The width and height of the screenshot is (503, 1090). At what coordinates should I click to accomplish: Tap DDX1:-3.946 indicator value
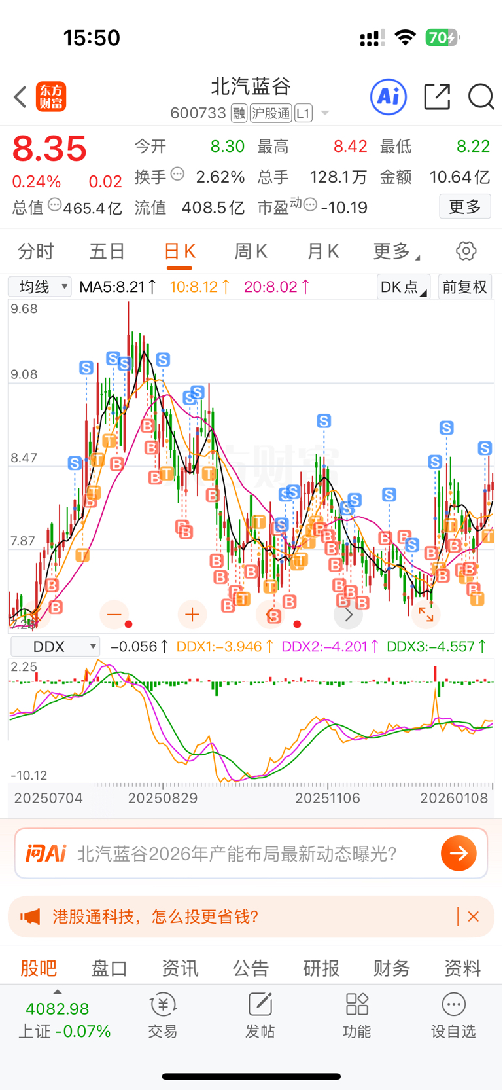(x=225, y=647)
